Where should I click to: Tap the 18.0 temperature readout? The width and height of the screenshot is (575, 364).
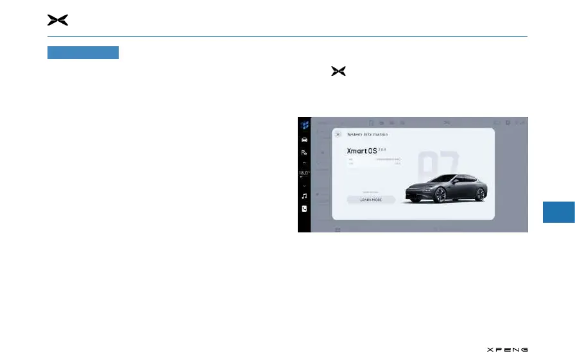pos(304,173)
